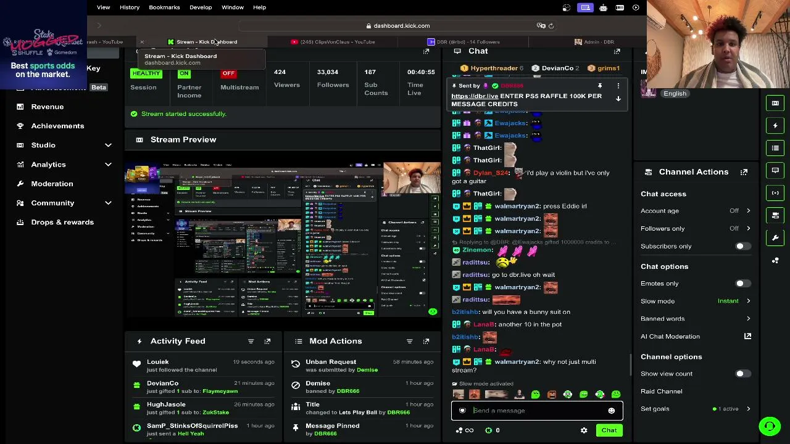790x444 pixels.
Task: Pop out the Activity Feed panel
Action: [267, 341]
